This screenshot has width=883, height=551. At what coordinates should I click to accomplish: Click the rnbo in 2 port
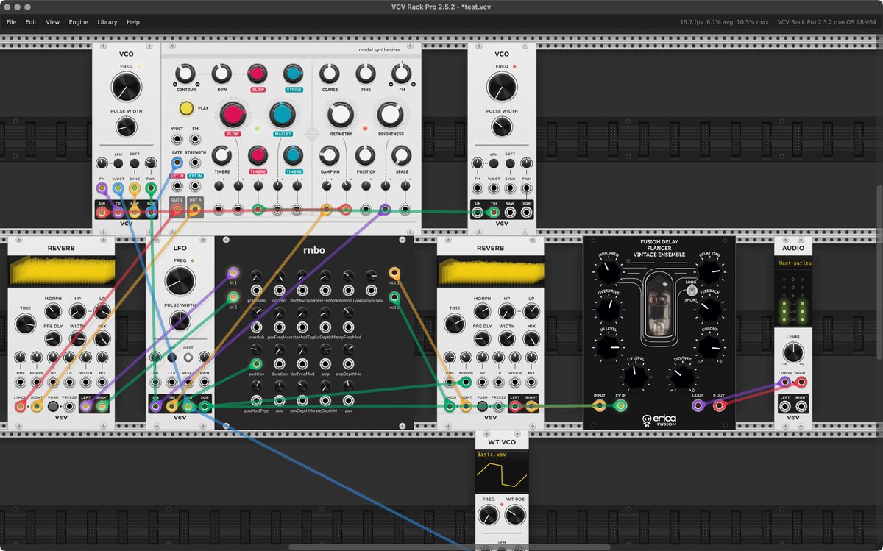233,298
